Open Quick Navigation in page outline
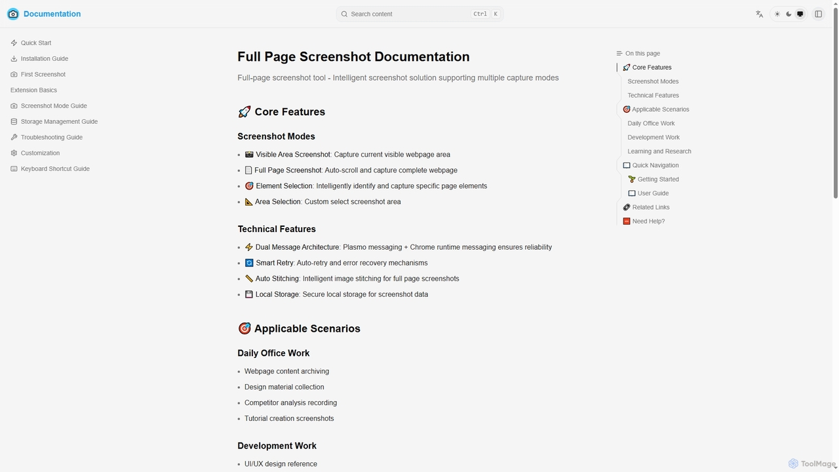The width and height of the screenshot is (839, 472). coord(651,165)
